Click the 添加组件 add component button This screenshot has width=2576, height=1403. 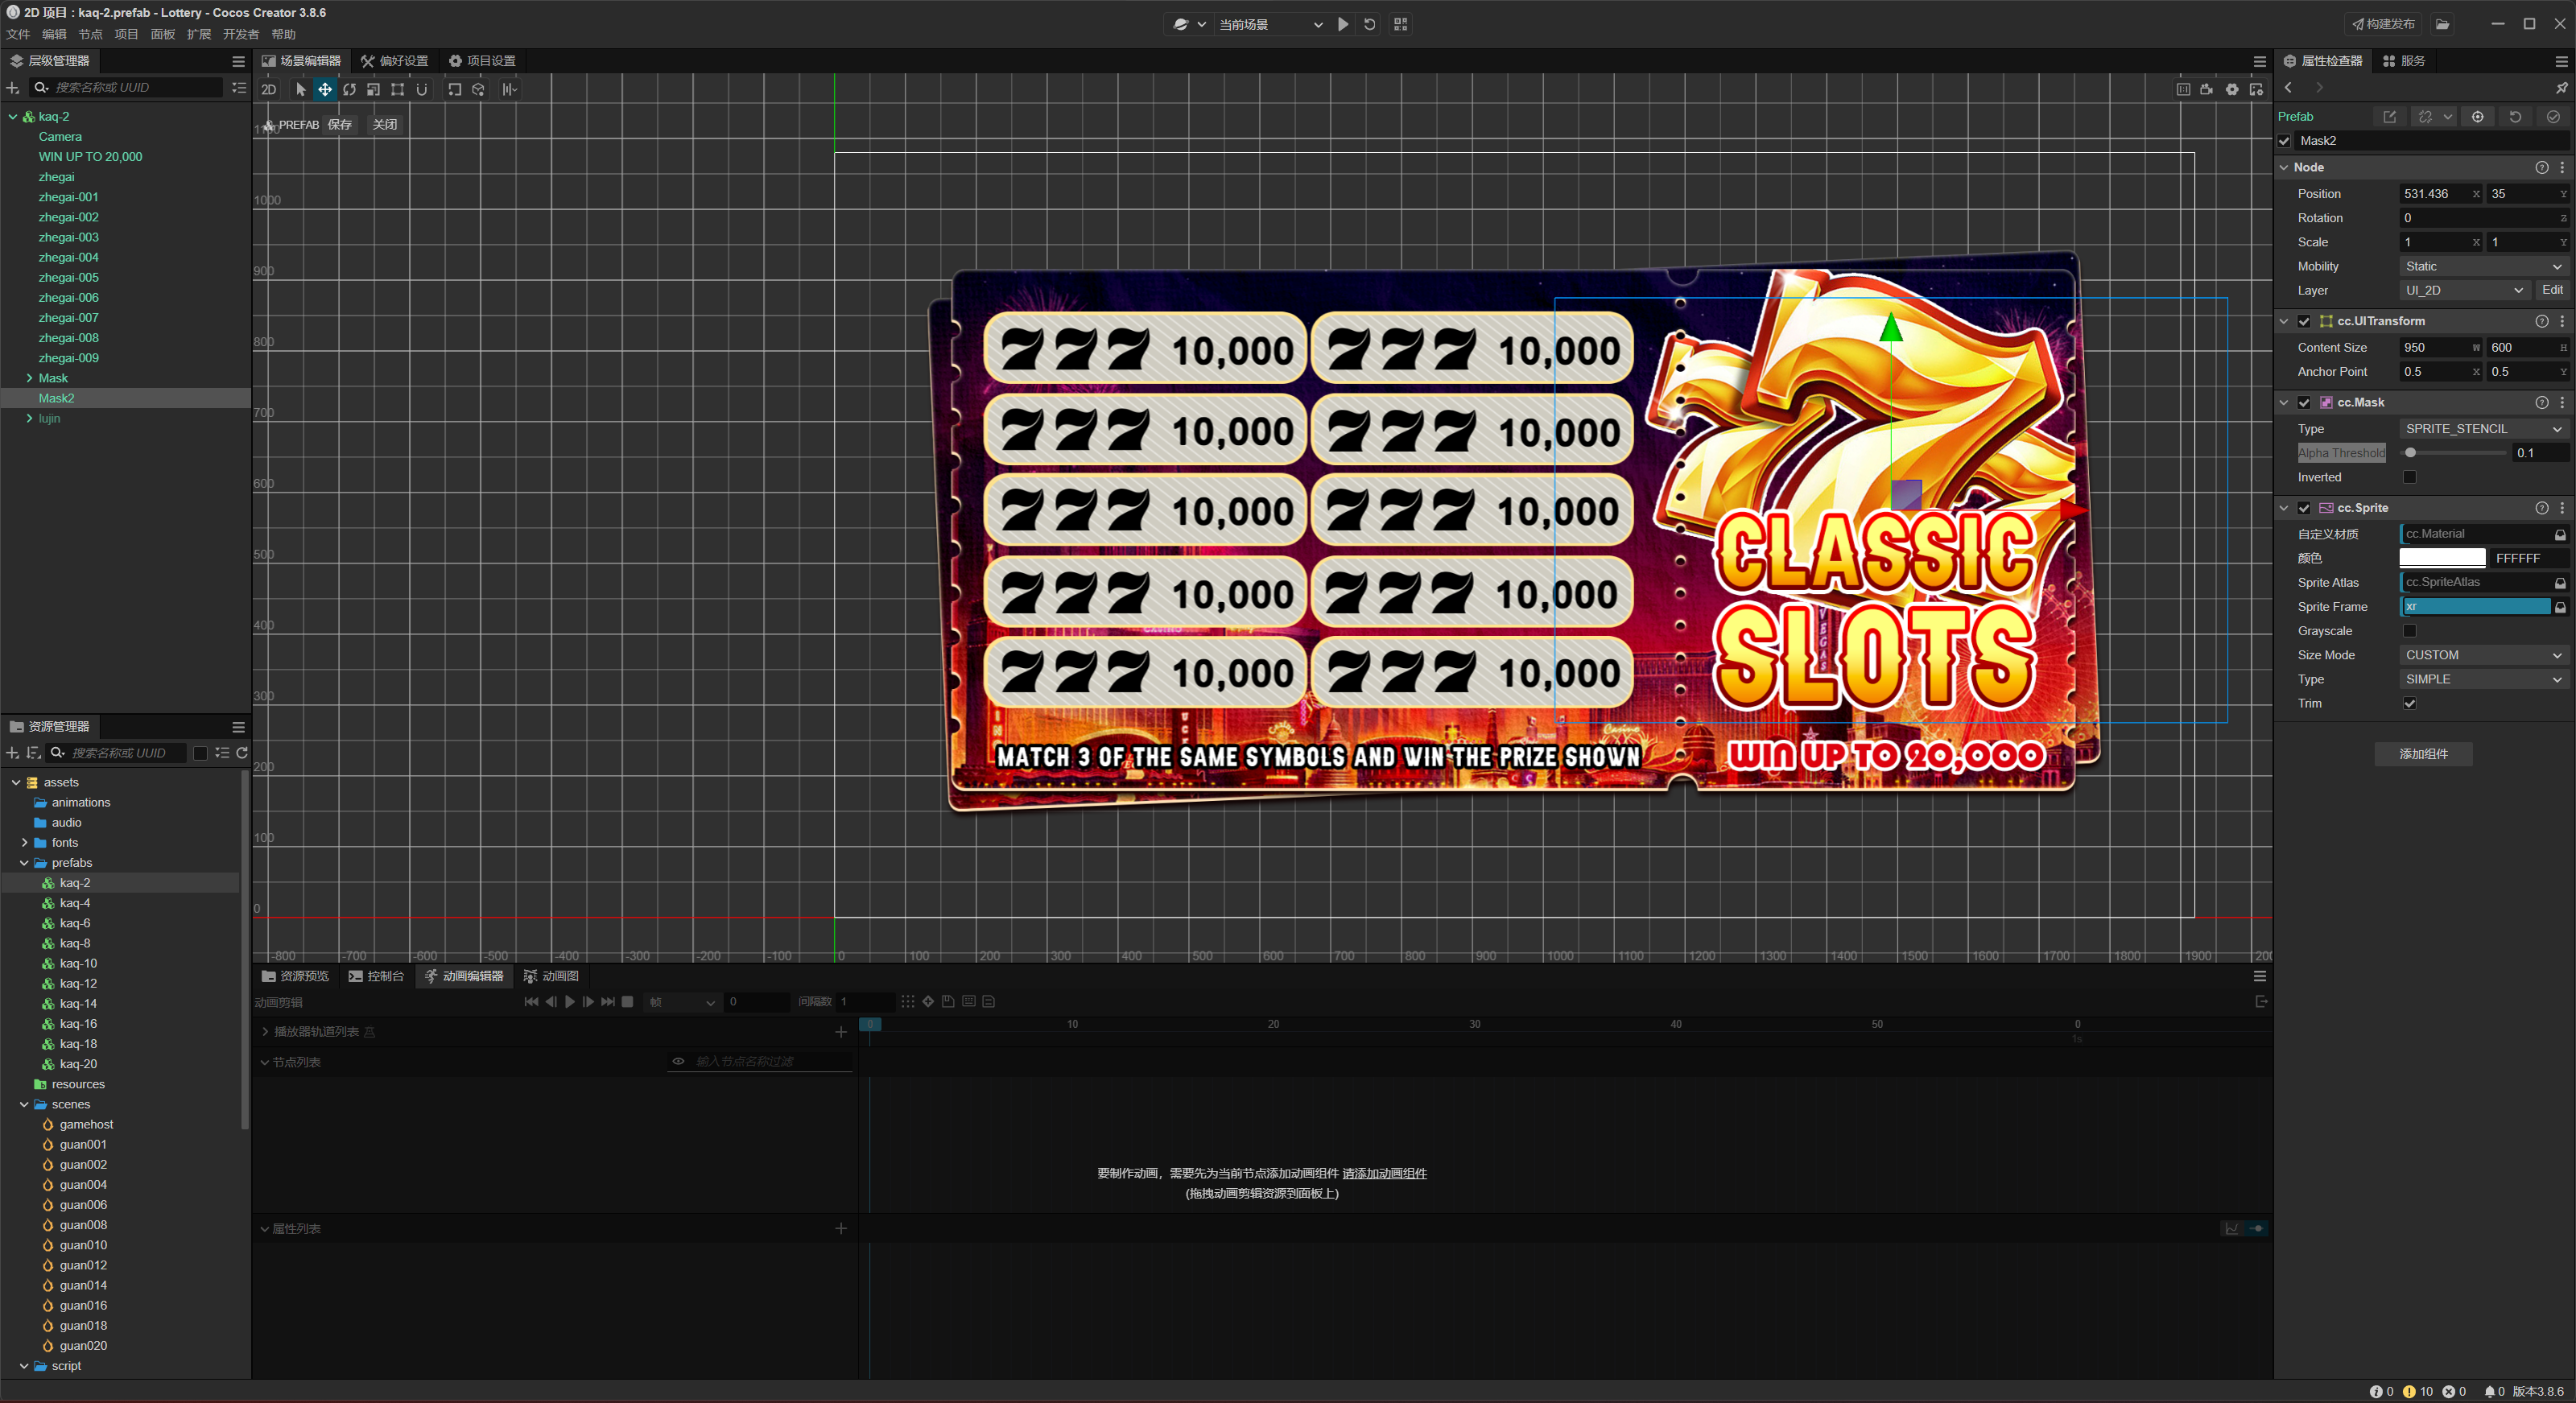pos(2423,754)
